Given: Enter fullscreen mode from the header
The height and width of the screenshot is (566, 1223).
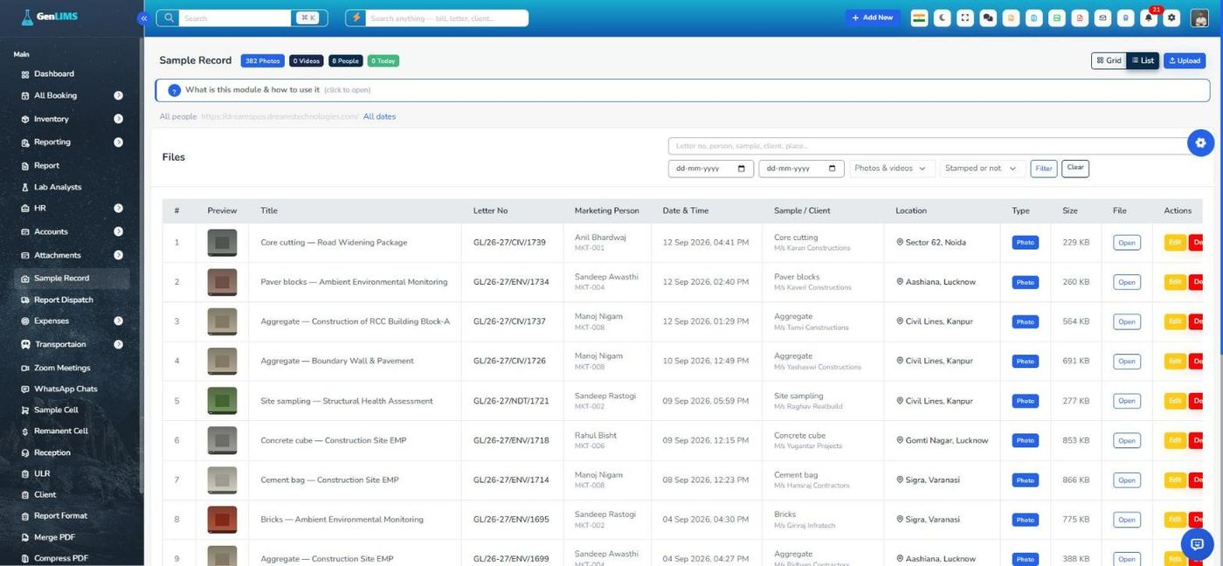Looking at the screenshot, I should 965,17.
